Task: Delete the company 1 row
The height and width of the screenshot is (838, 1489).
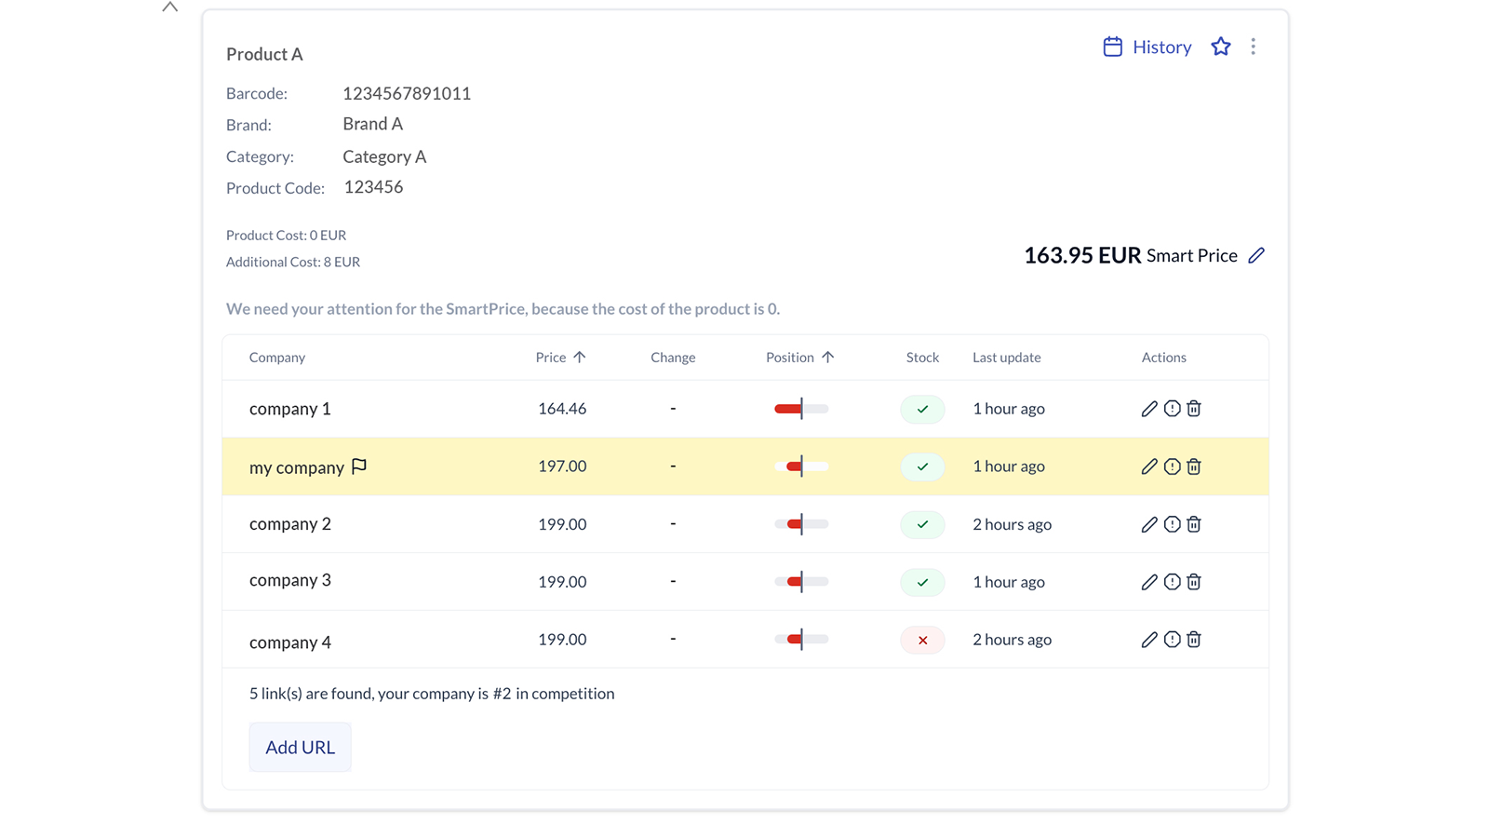Action: click(1194, 409)
